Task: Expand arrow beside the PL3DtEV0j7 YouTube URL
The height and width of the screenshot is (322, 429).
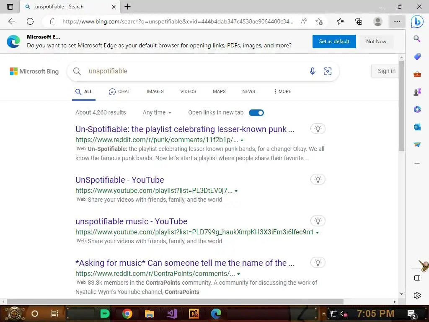Action: click(236, 191)
